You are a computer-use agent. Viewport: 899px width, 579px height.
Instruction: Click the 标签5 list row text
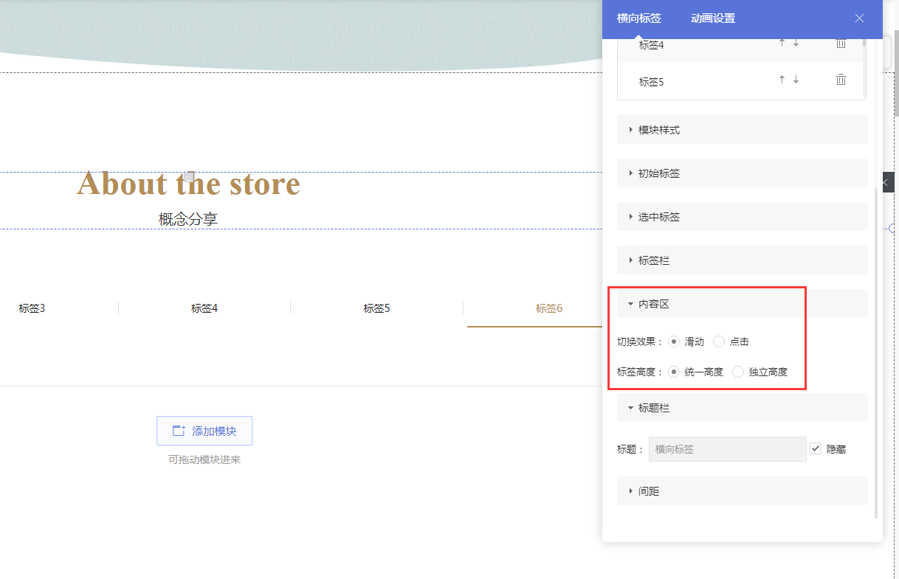click(651, 82)
